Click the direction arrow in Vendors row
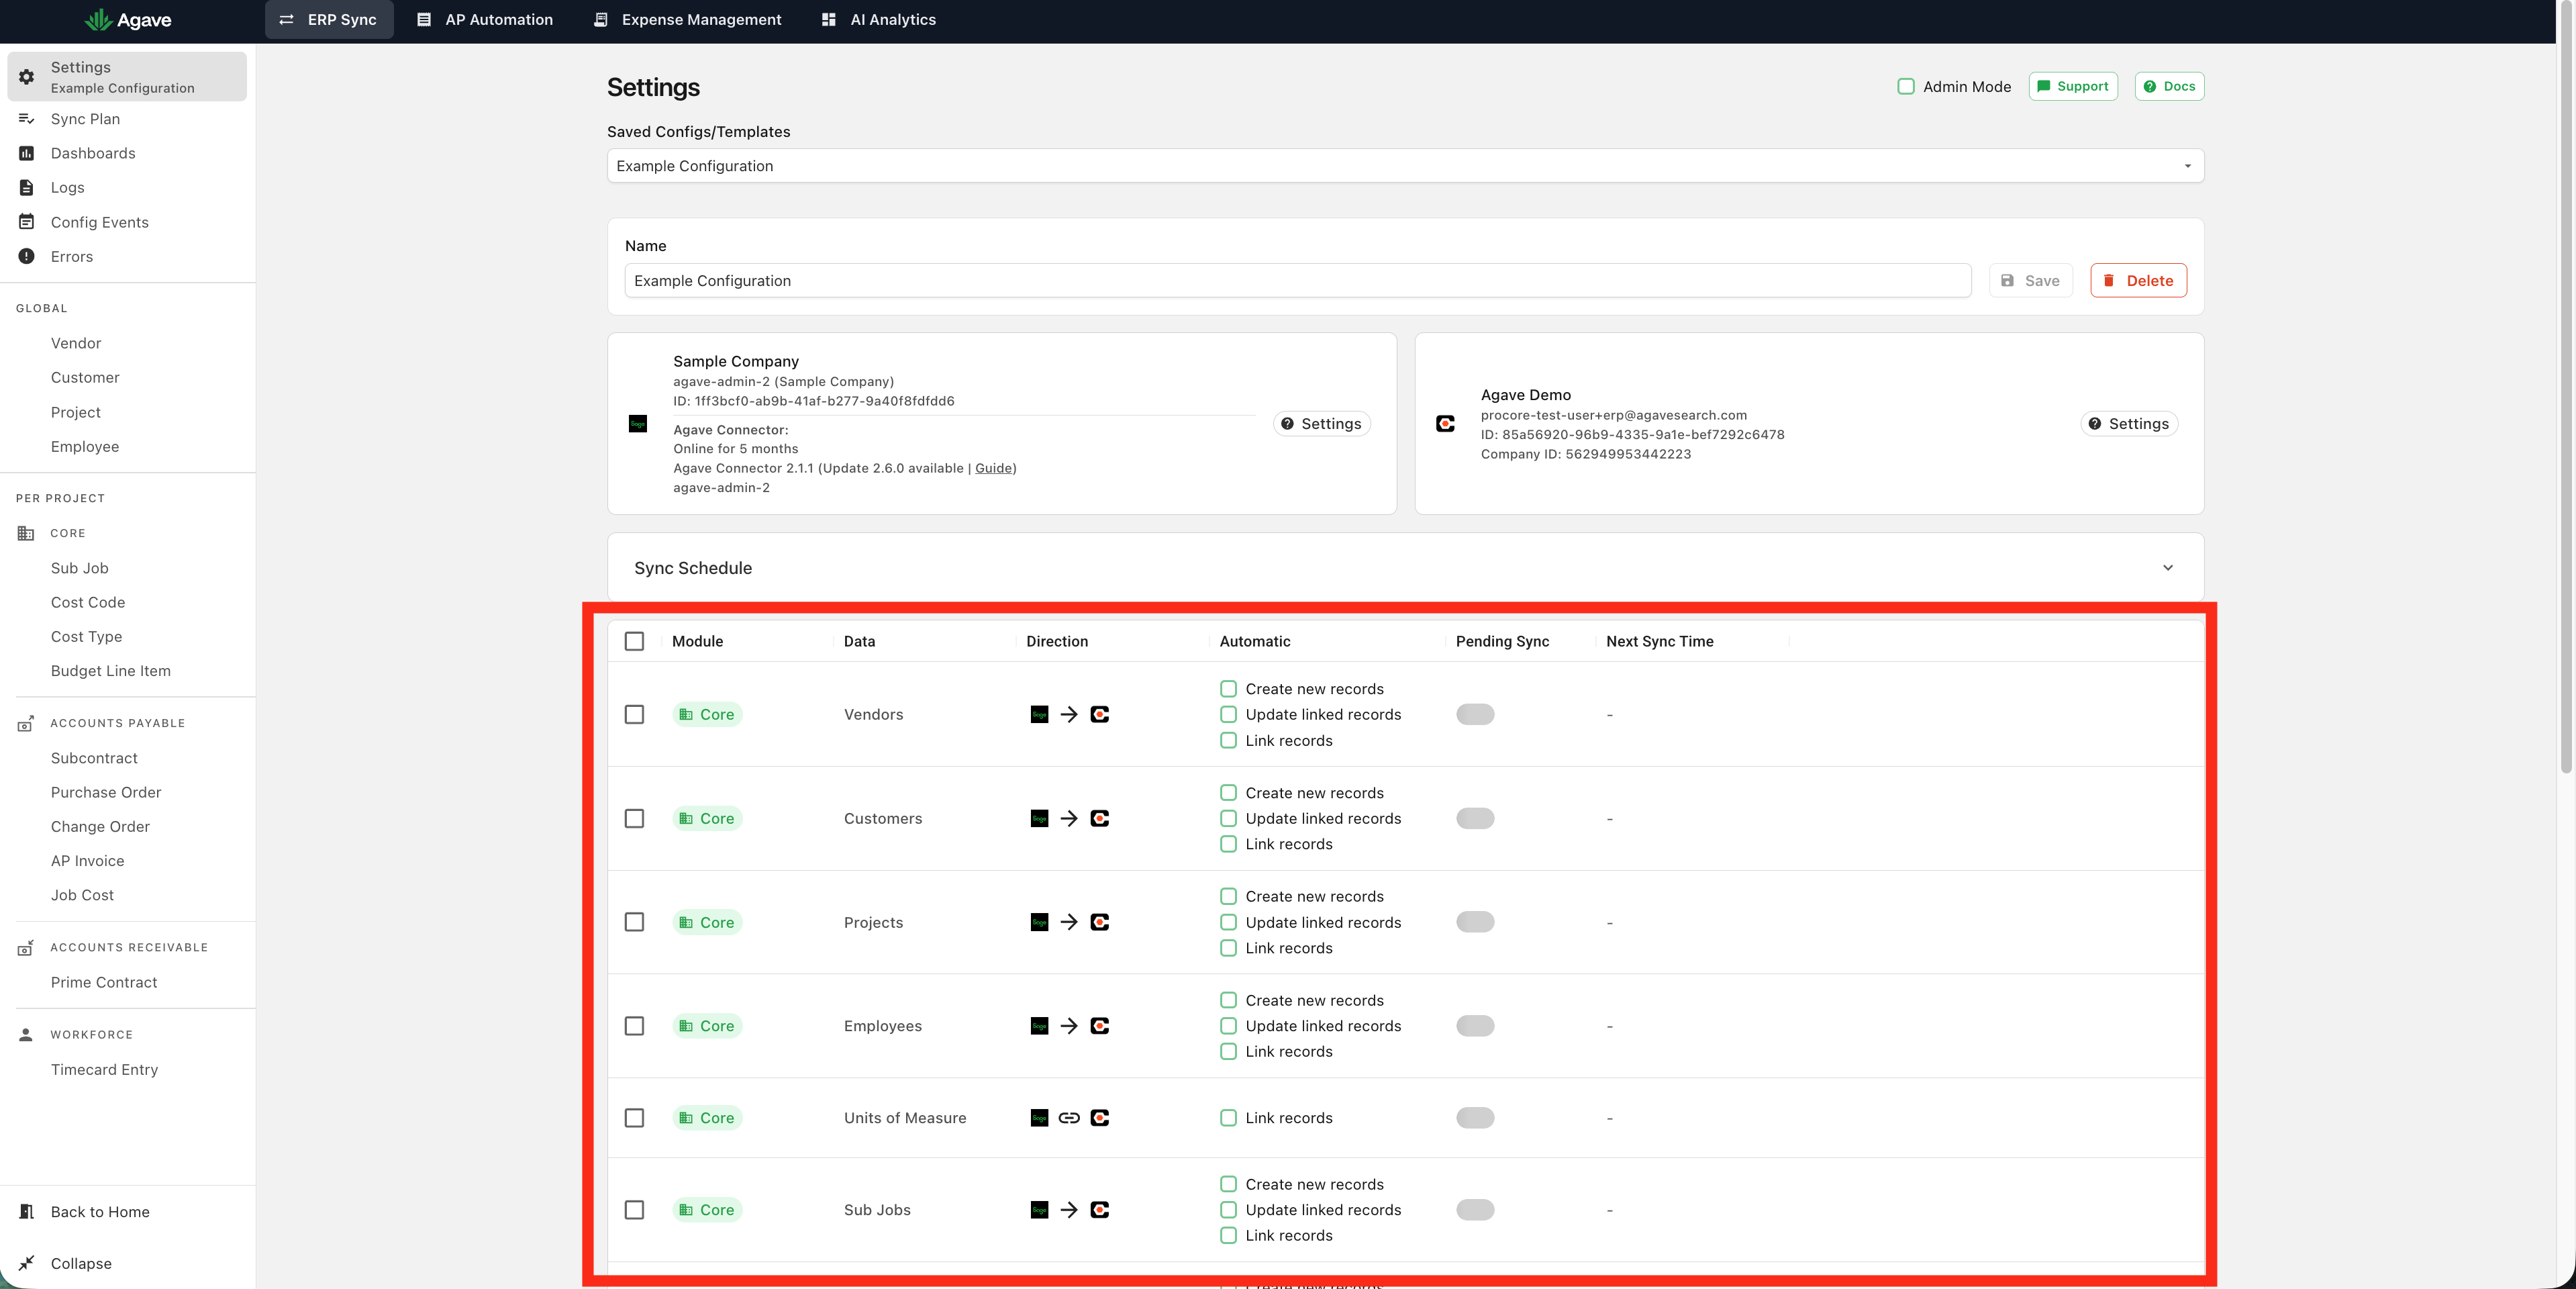This screenshot has height=1289, width=2576. click(1069, 714)
